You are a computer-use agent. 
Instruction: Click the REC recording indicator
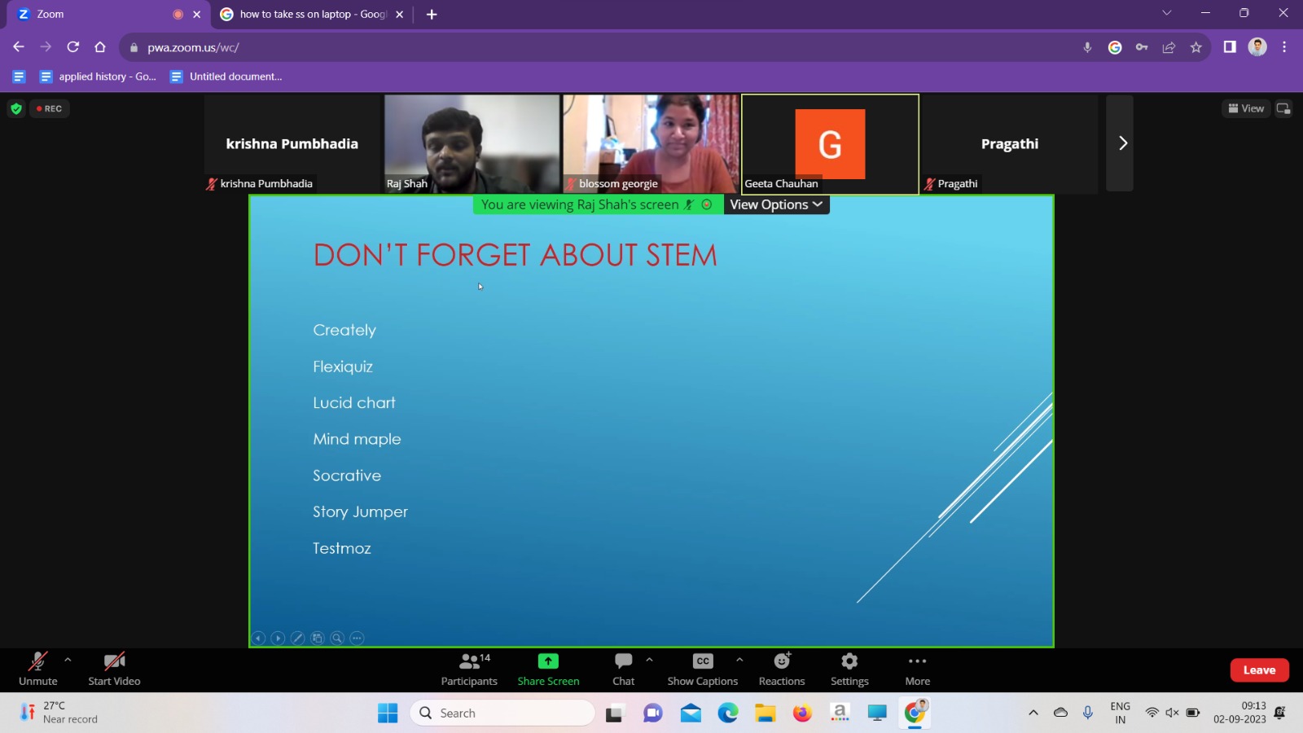pos(50,108)
